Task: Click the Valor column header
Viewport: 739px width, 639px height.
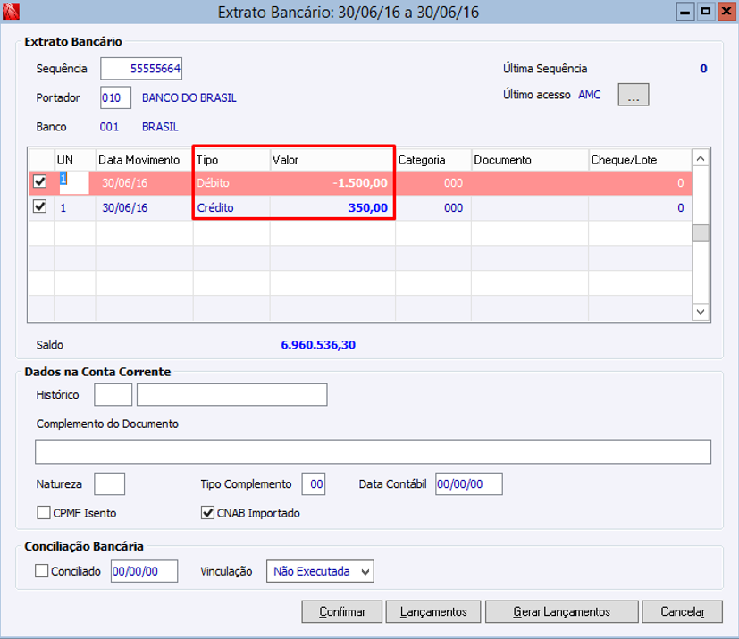Action: click(x=332, y=160)
